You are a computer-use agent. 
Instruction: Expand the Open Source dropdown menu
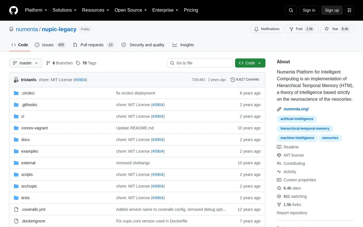click(130, 10)
